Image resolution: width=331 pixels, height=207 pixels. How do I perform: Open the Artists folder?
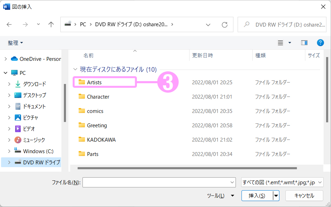coord(94,82)
